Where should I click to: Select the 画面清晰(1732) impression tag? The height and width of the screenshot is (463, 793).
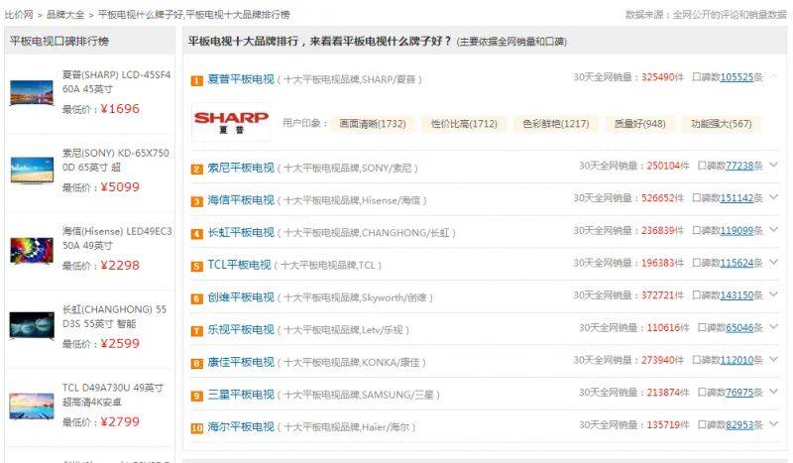pos(373,124)
